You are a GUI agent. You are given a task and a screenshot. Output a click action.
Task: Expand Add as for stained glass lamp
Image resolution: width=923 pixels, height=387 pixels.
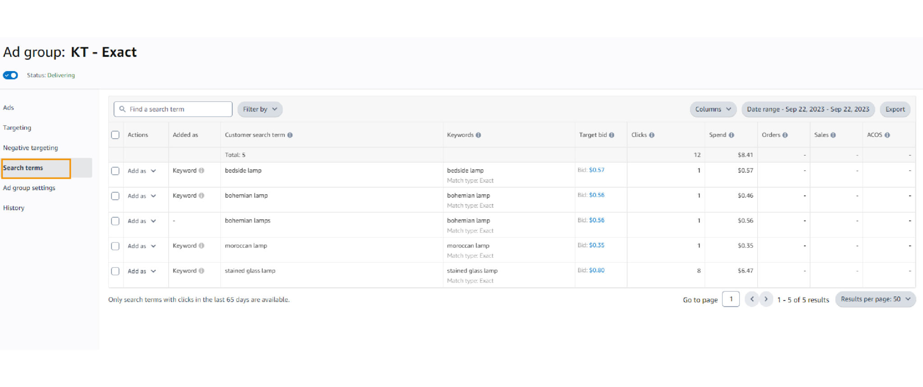(142, 271)
